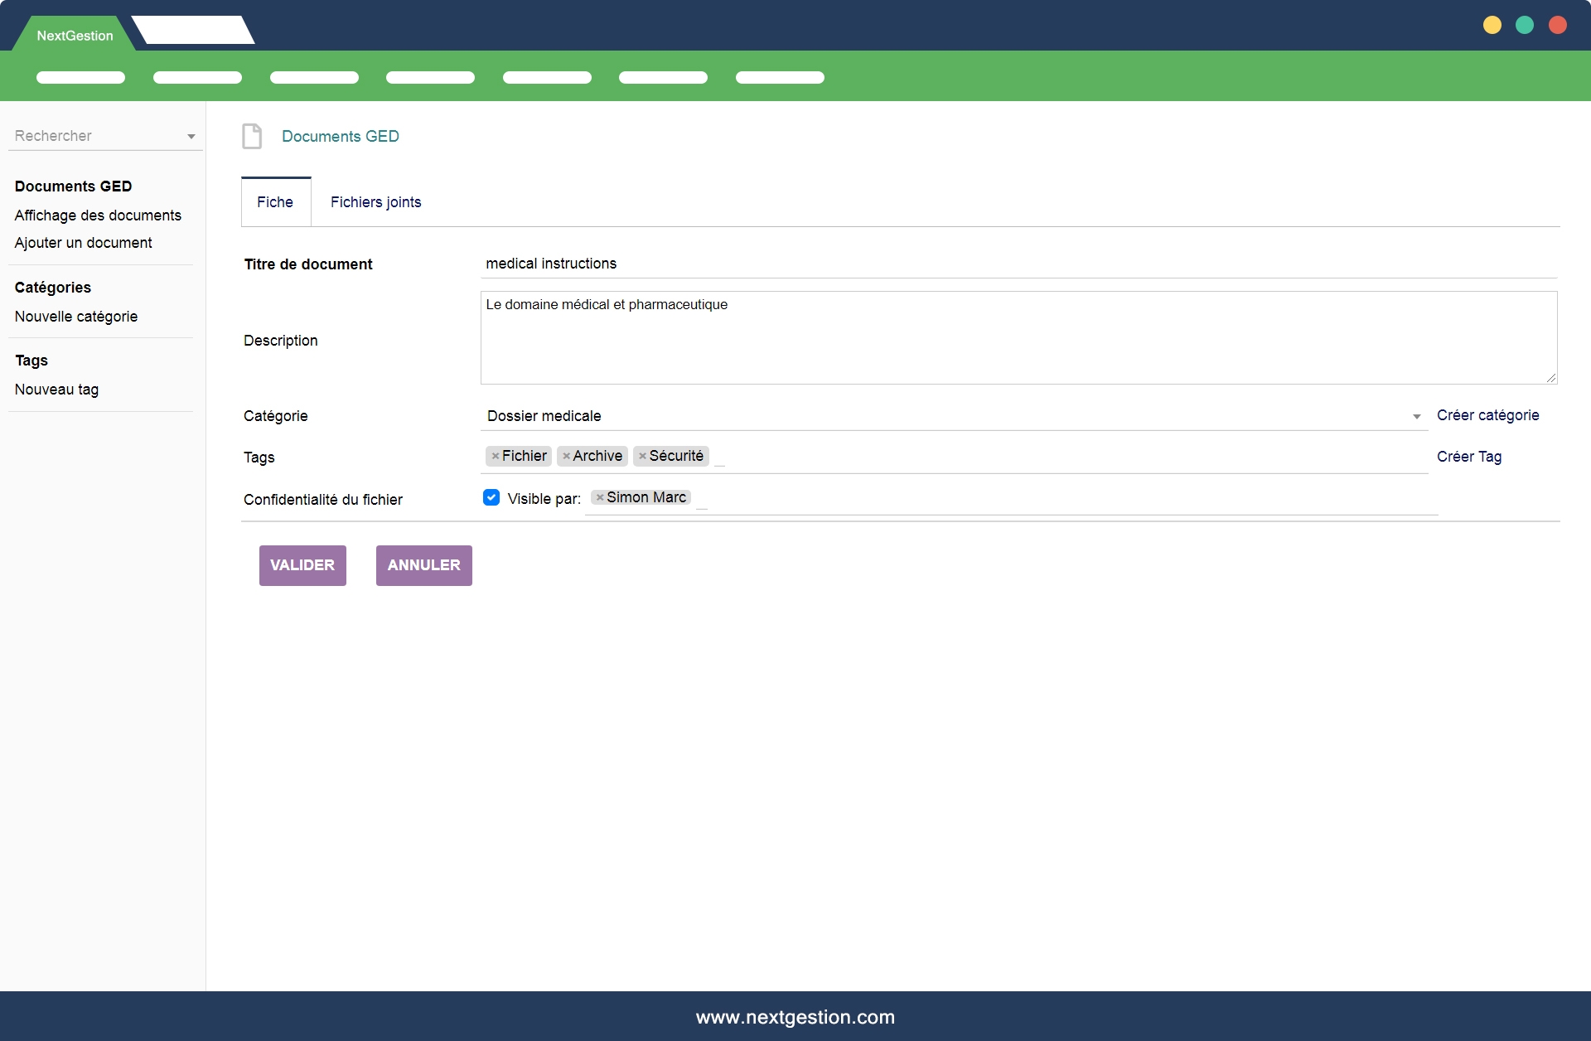Viewport: 1591px width, 1041px height.
Task: Click the document page icon beside Documents GED
Action: pos(252,136)
